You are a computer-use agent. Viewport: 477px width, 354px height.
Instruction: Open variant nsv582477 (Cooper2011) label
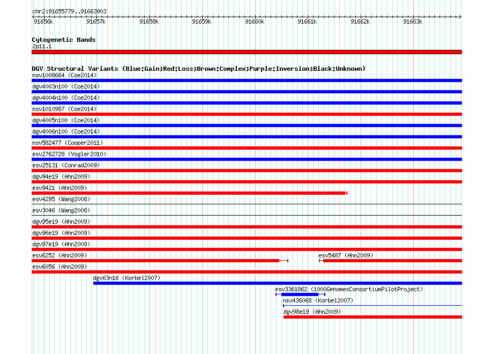68,143
